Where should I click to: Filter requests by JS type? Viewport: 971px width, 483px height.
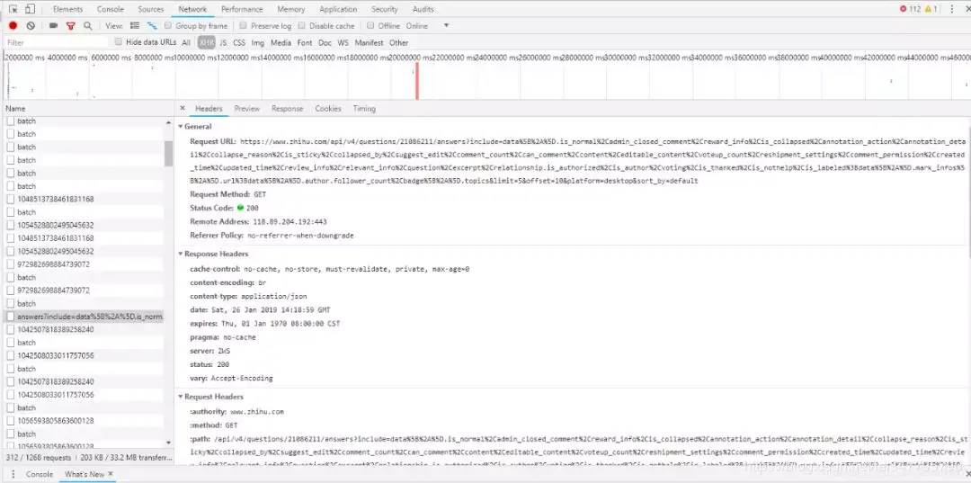[x=223, y=43]
